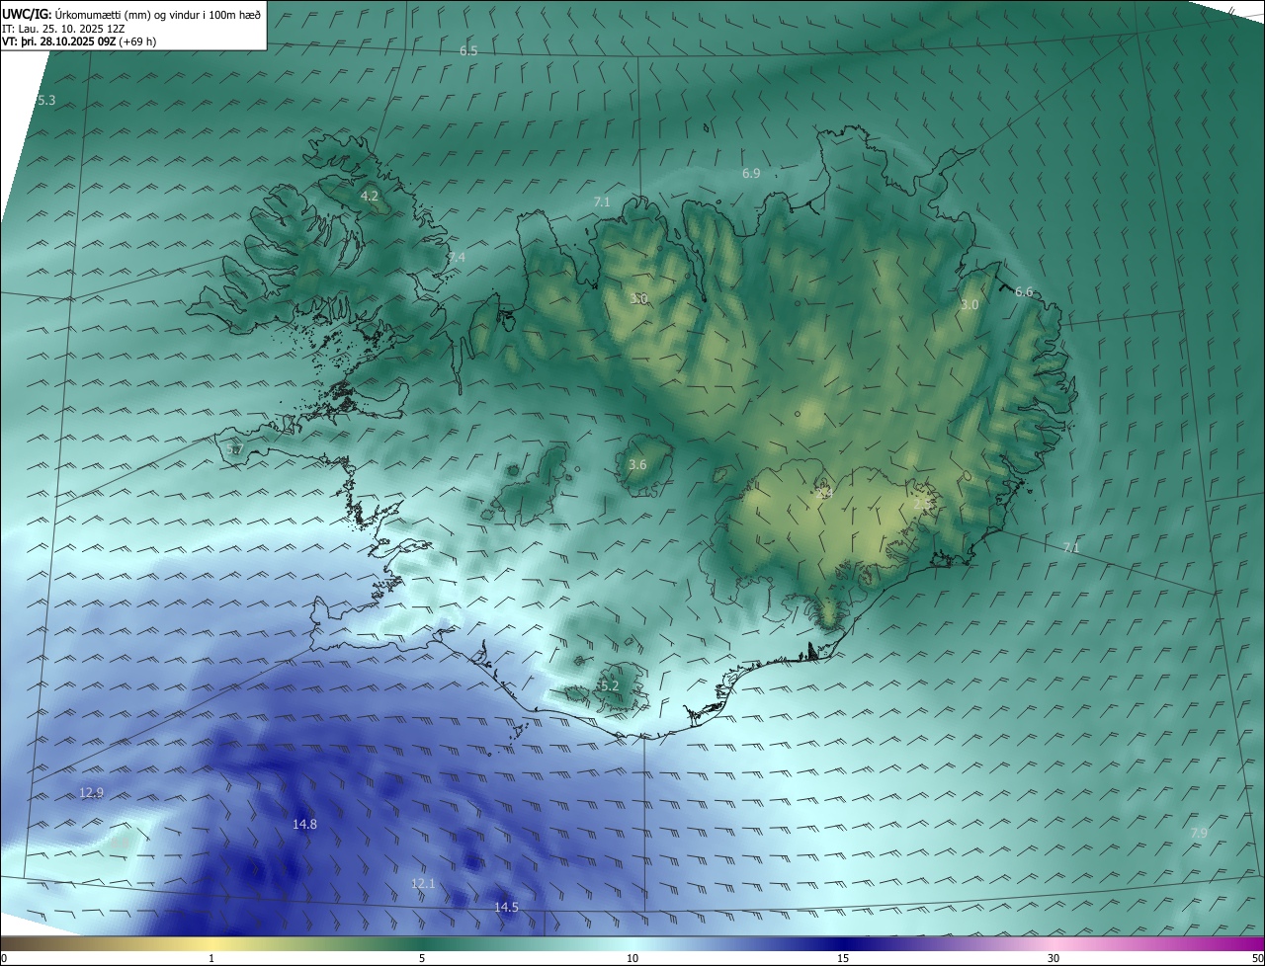Click the 3.4 value label on the glacier
The image size is (1265, 966).
coord(824,493)
